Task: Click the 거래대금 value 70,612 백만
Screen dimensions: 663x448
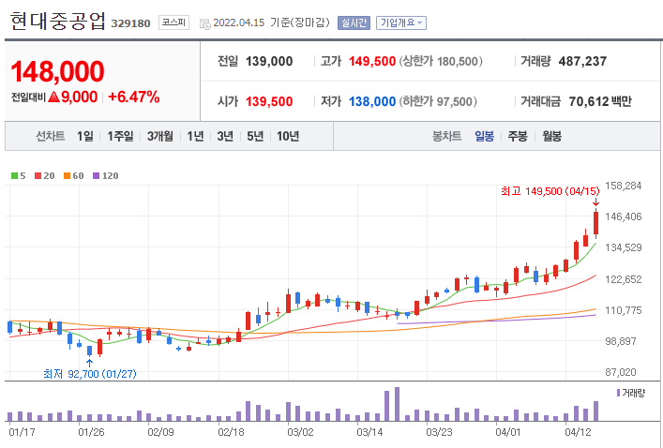Action: [x=600, y=101]
